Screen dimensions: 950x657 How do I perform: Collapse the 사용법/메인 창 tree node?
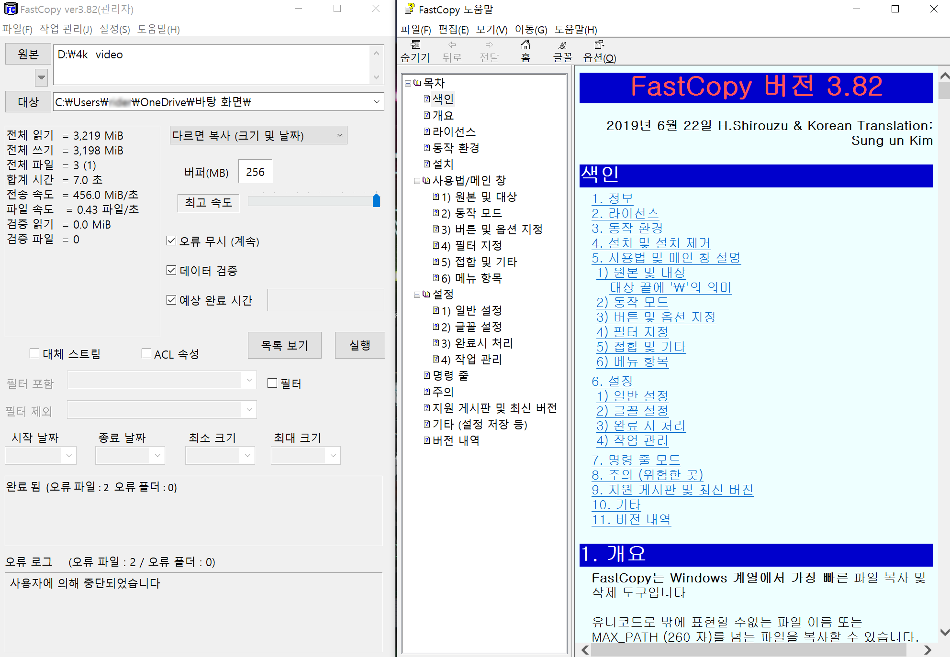[x=417, y=181]
